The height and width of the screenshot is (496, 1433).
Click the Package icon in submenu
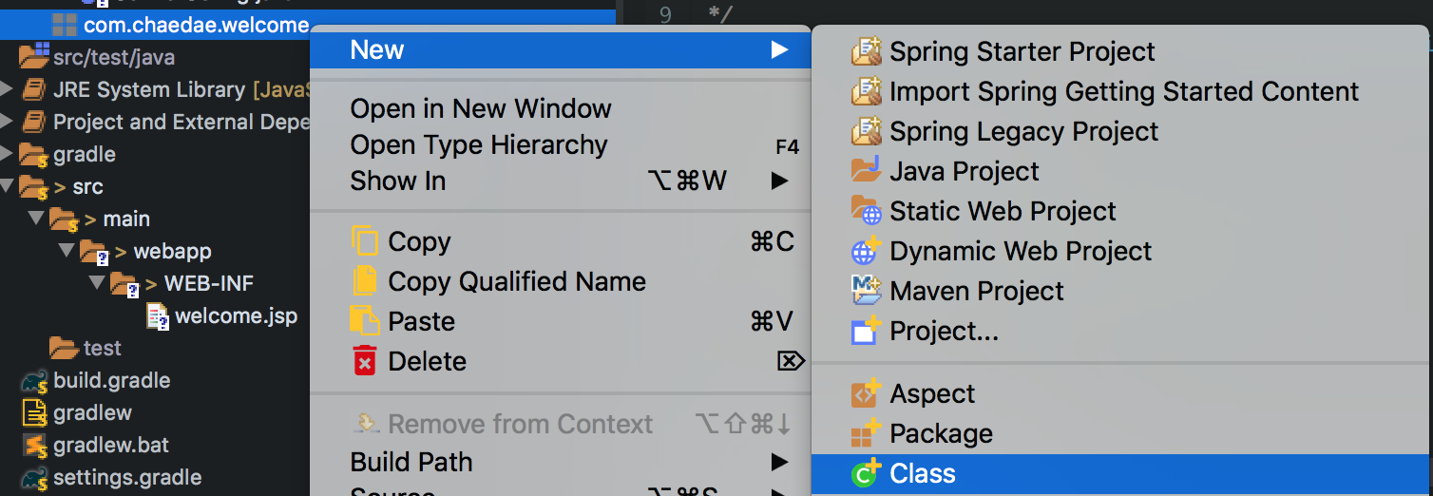(866, 434)
